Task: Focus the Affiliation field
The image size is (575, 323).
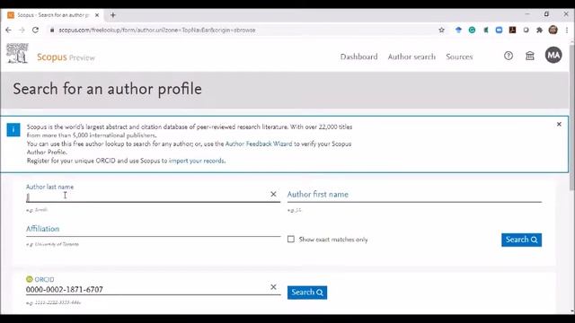Action: click(x=153, y=230)
